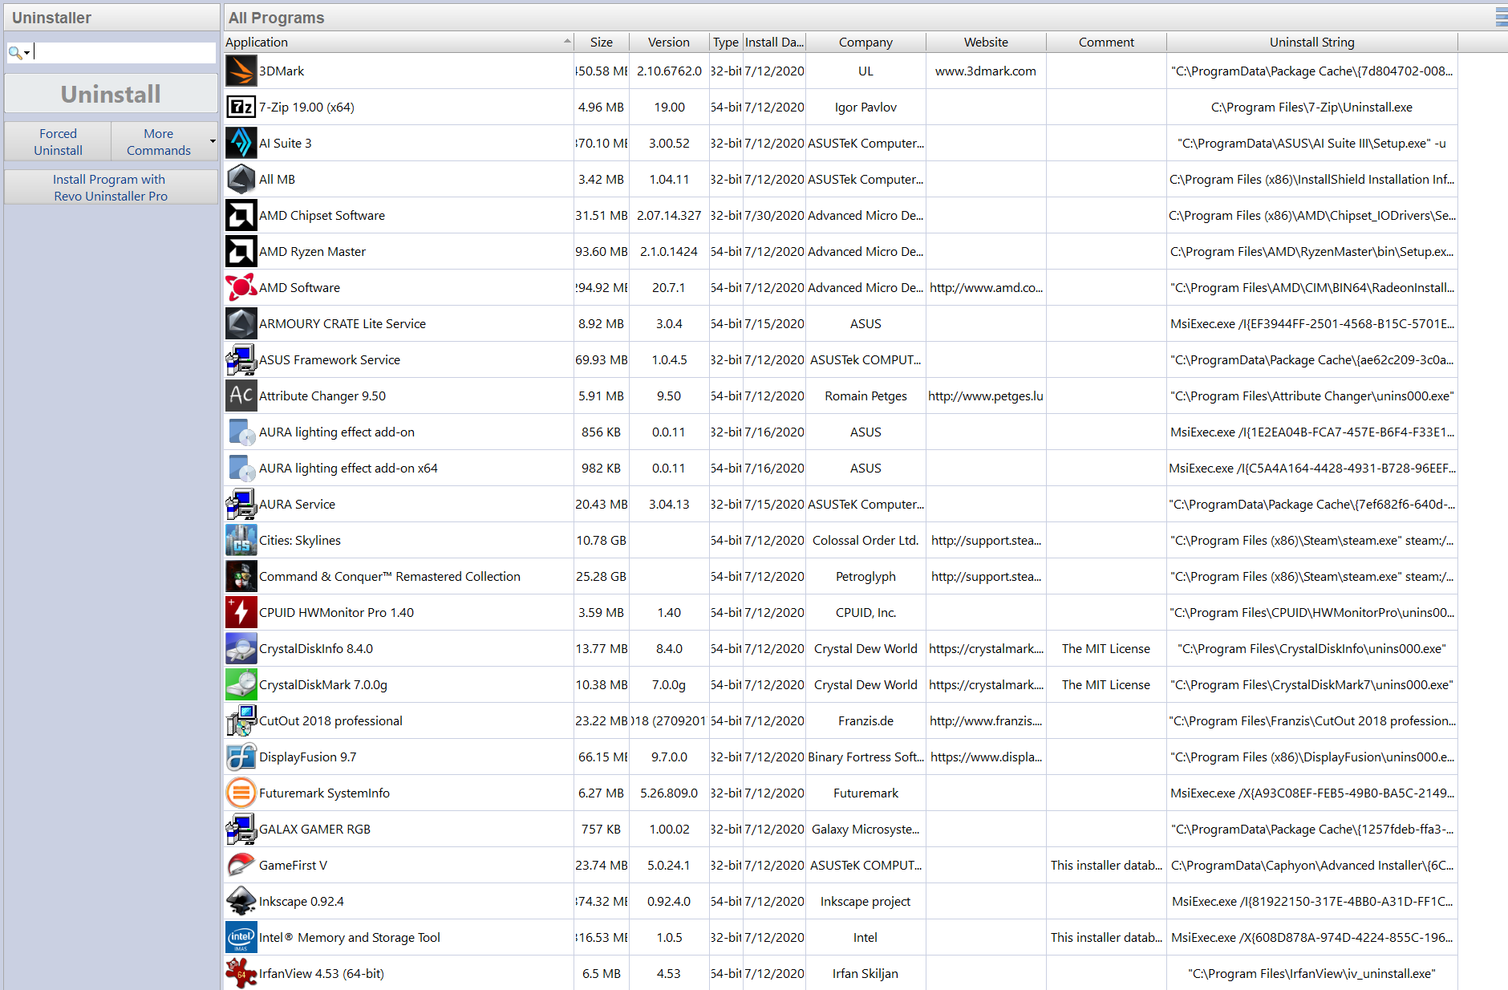
Task: Click the GALAX GAMER RGB icon
Action: click(x=241, y=829)
